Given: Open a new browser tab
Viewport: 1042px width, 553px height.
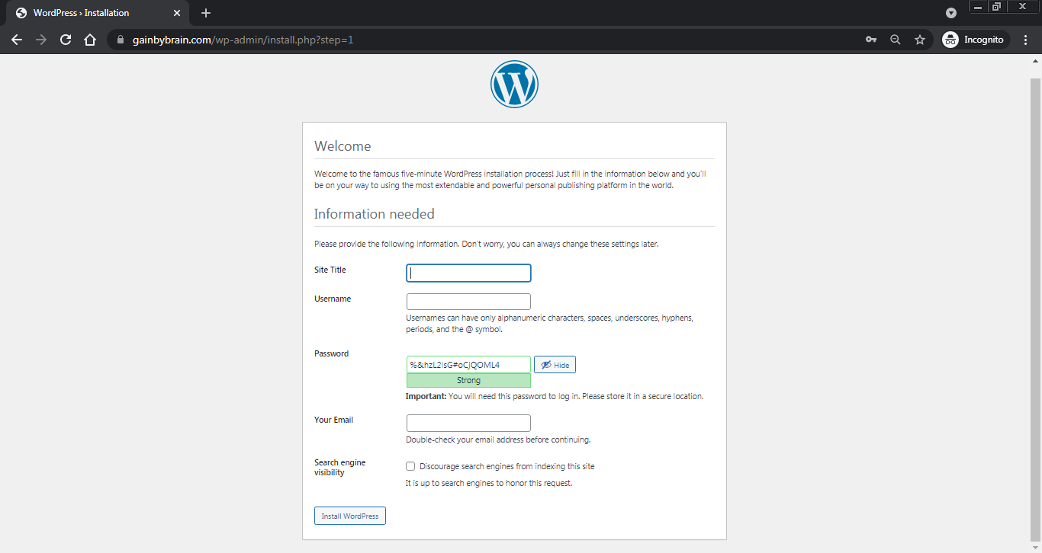Looking at the screenshot, I should pos(206,13).
